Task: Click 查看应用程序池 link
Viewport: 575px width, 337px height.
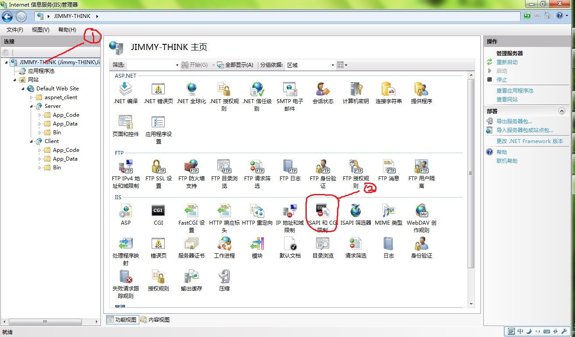Action: [515, 91]
